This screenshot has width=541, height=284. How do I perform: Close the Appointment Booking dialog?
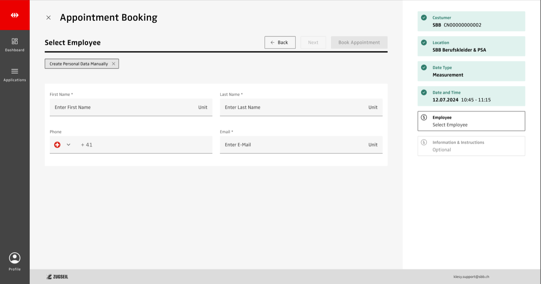point(49,17)
